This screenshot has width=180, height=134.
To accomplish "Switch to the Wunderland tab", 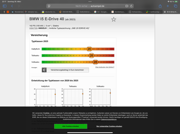I will click(18, 12).
